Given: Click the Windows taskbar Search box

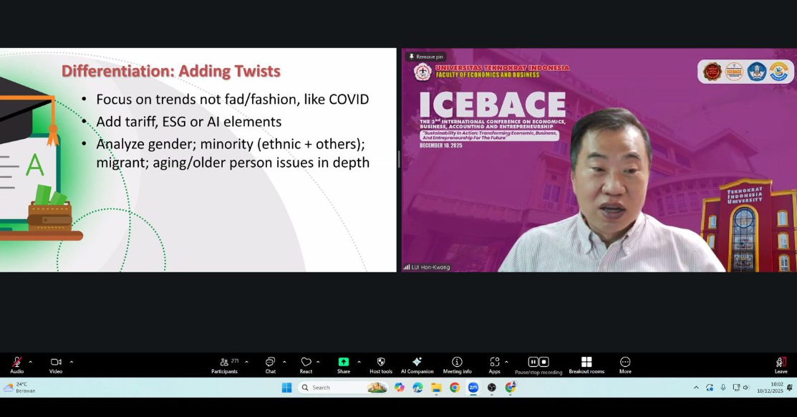Looking at the screenshot, I should tap(333, 388).
